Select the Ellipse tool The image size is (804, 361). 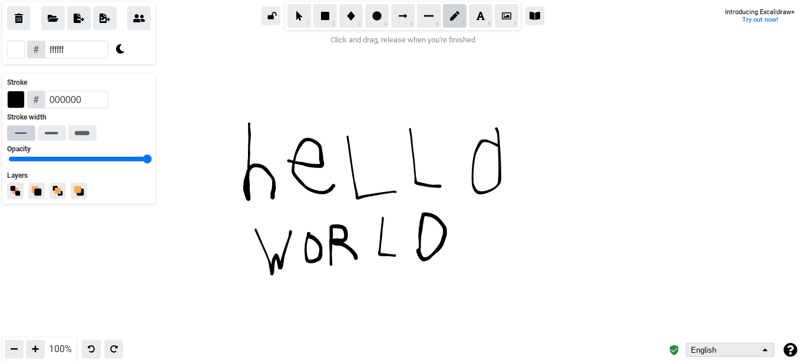pos(376,16)
